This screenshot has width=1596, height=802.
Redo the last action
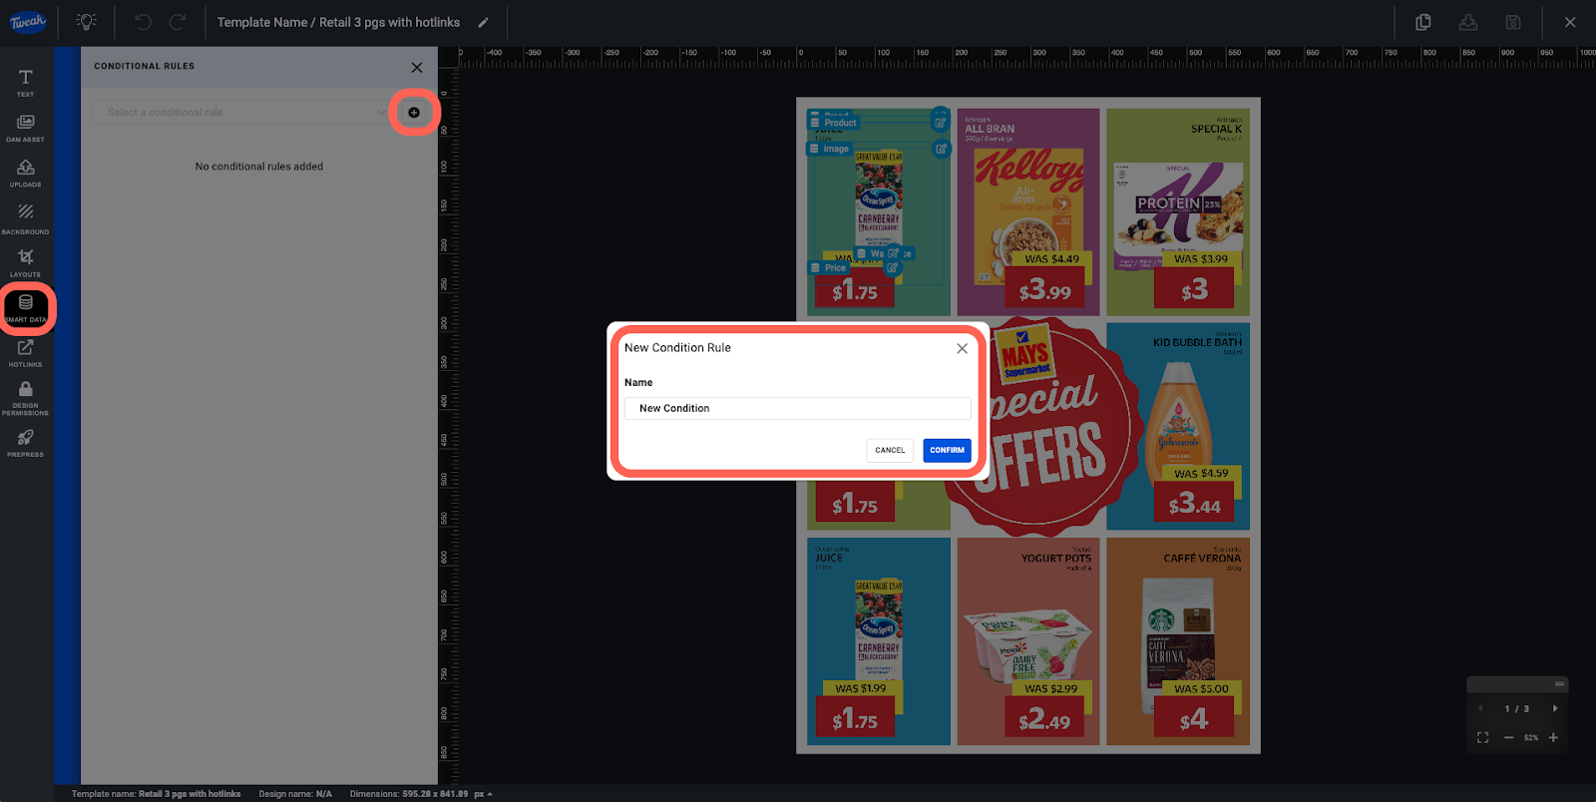click(178, 22)
